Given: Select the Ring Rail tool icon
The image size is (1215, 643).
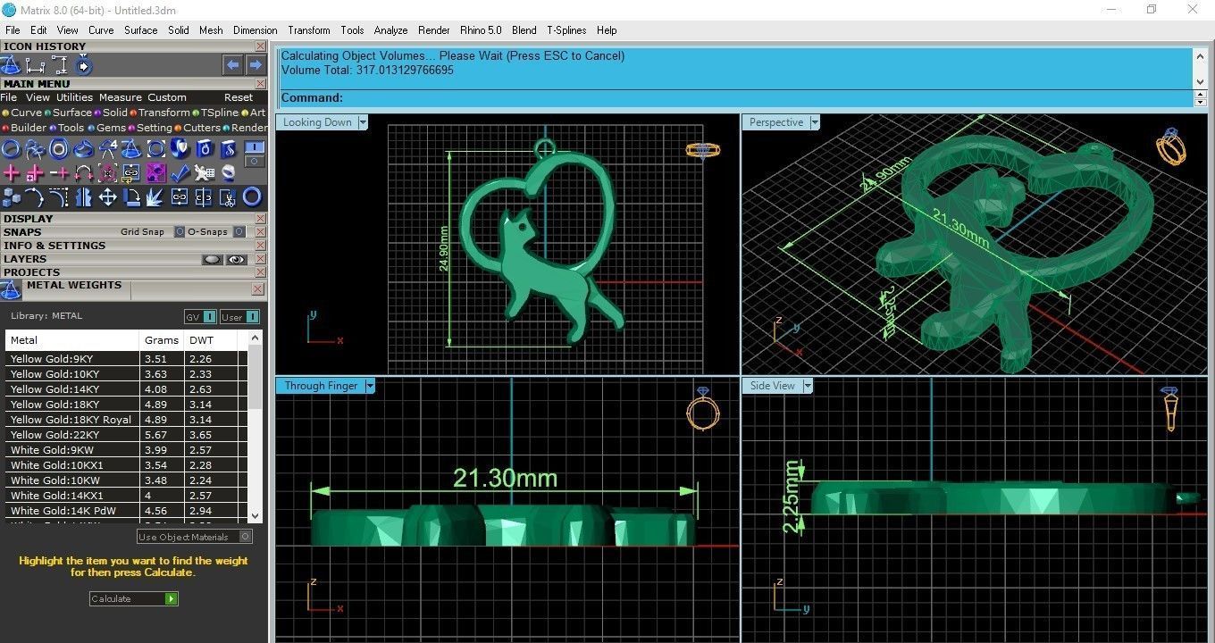Looking at the screenshot, I should pyautogui.click(x=10, y=148).
